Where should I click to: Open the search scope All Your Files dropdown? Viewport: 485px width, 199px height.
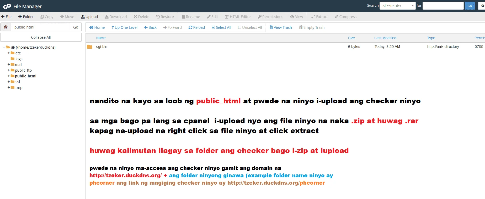click(397, 6)
